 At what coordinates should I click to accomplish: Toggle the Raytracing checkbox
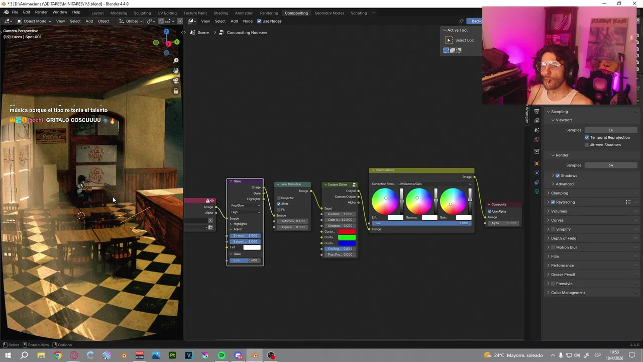553,202
